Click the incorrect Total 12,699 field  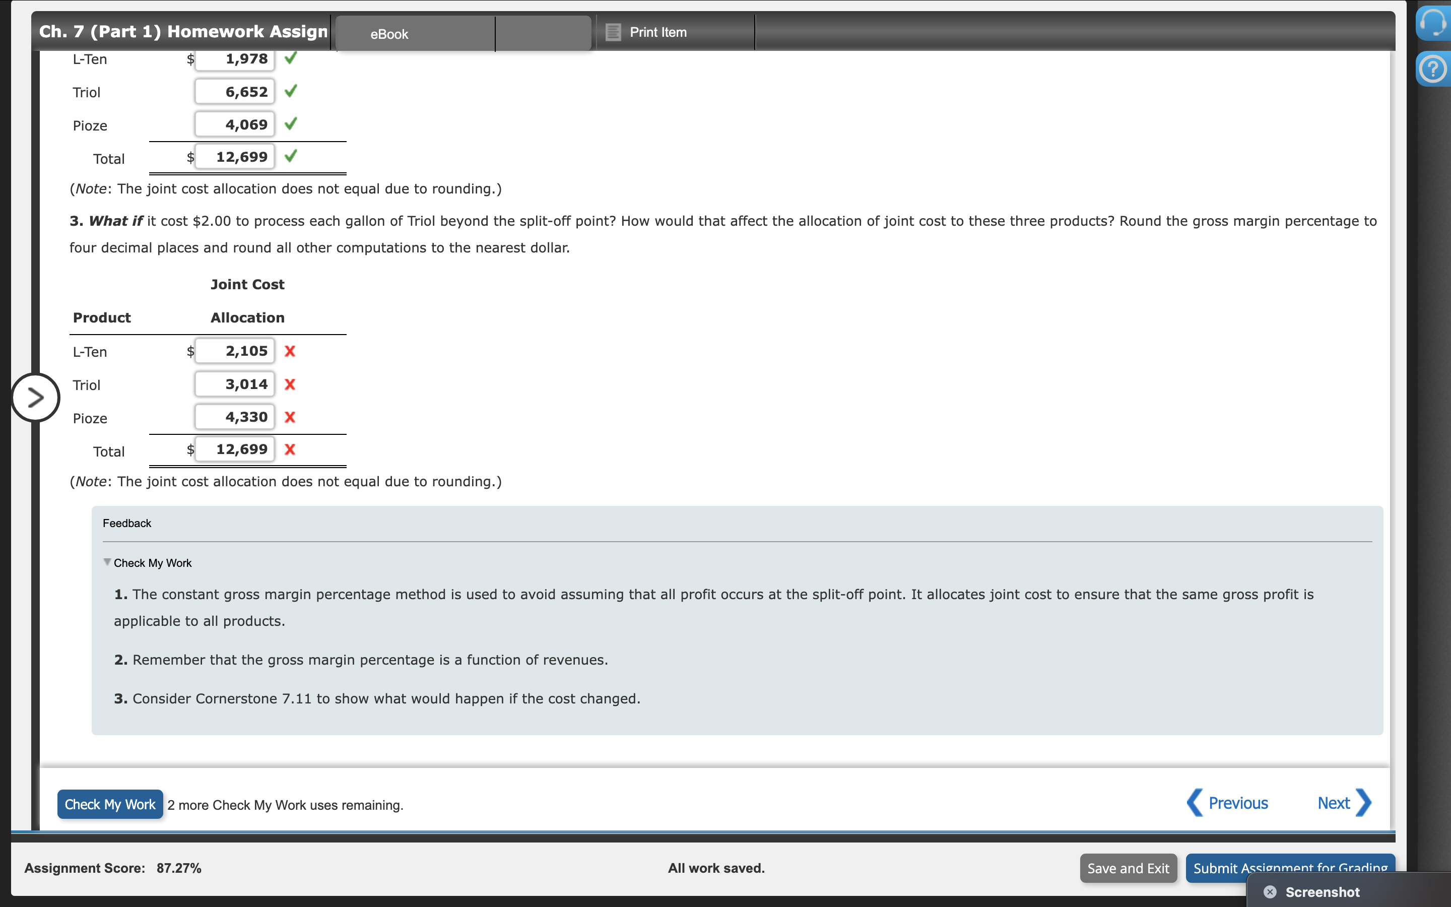pos(235,450)
